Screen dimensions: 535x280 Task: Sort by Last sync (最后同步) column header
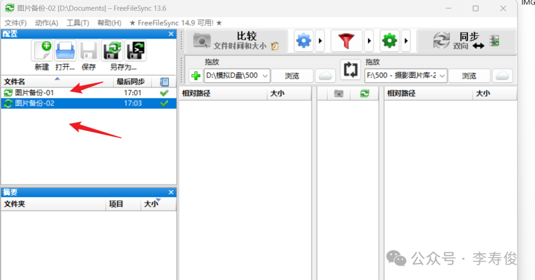132,81
